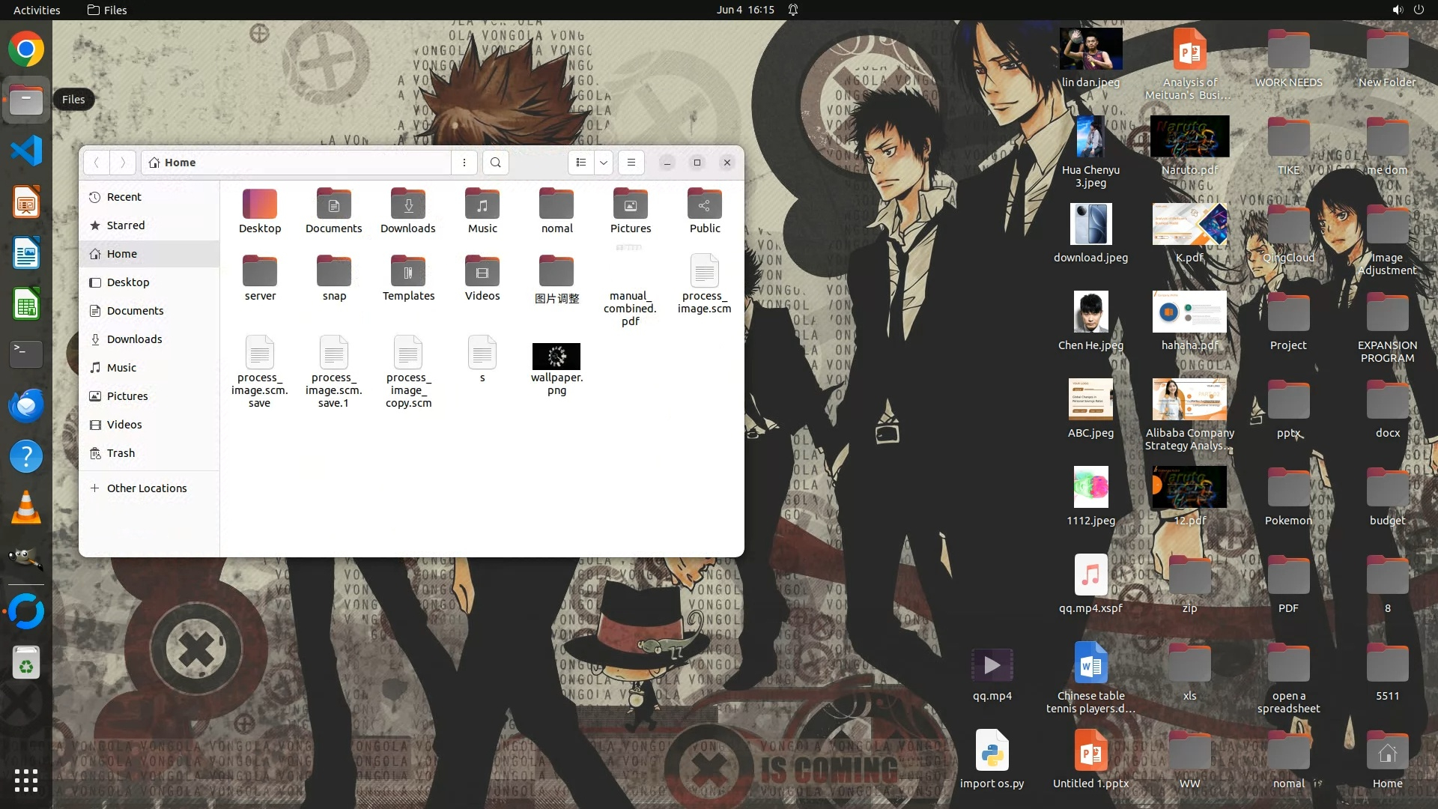The width and height of the screenshot is (1438, 809).
Task: Click the forward navigation arrow
Action: click(123, 163)
